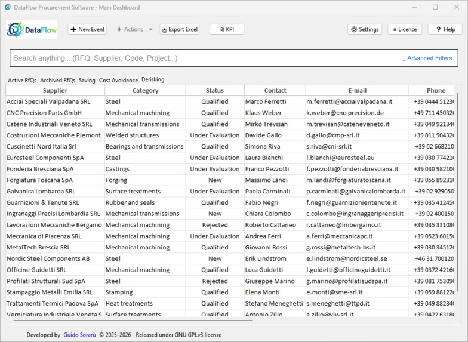Select supplier Costruzioni Meccaniche Piemont
The width and height of the screenshot is (468, 342).
pyautogui.click(x=54, y=135)
